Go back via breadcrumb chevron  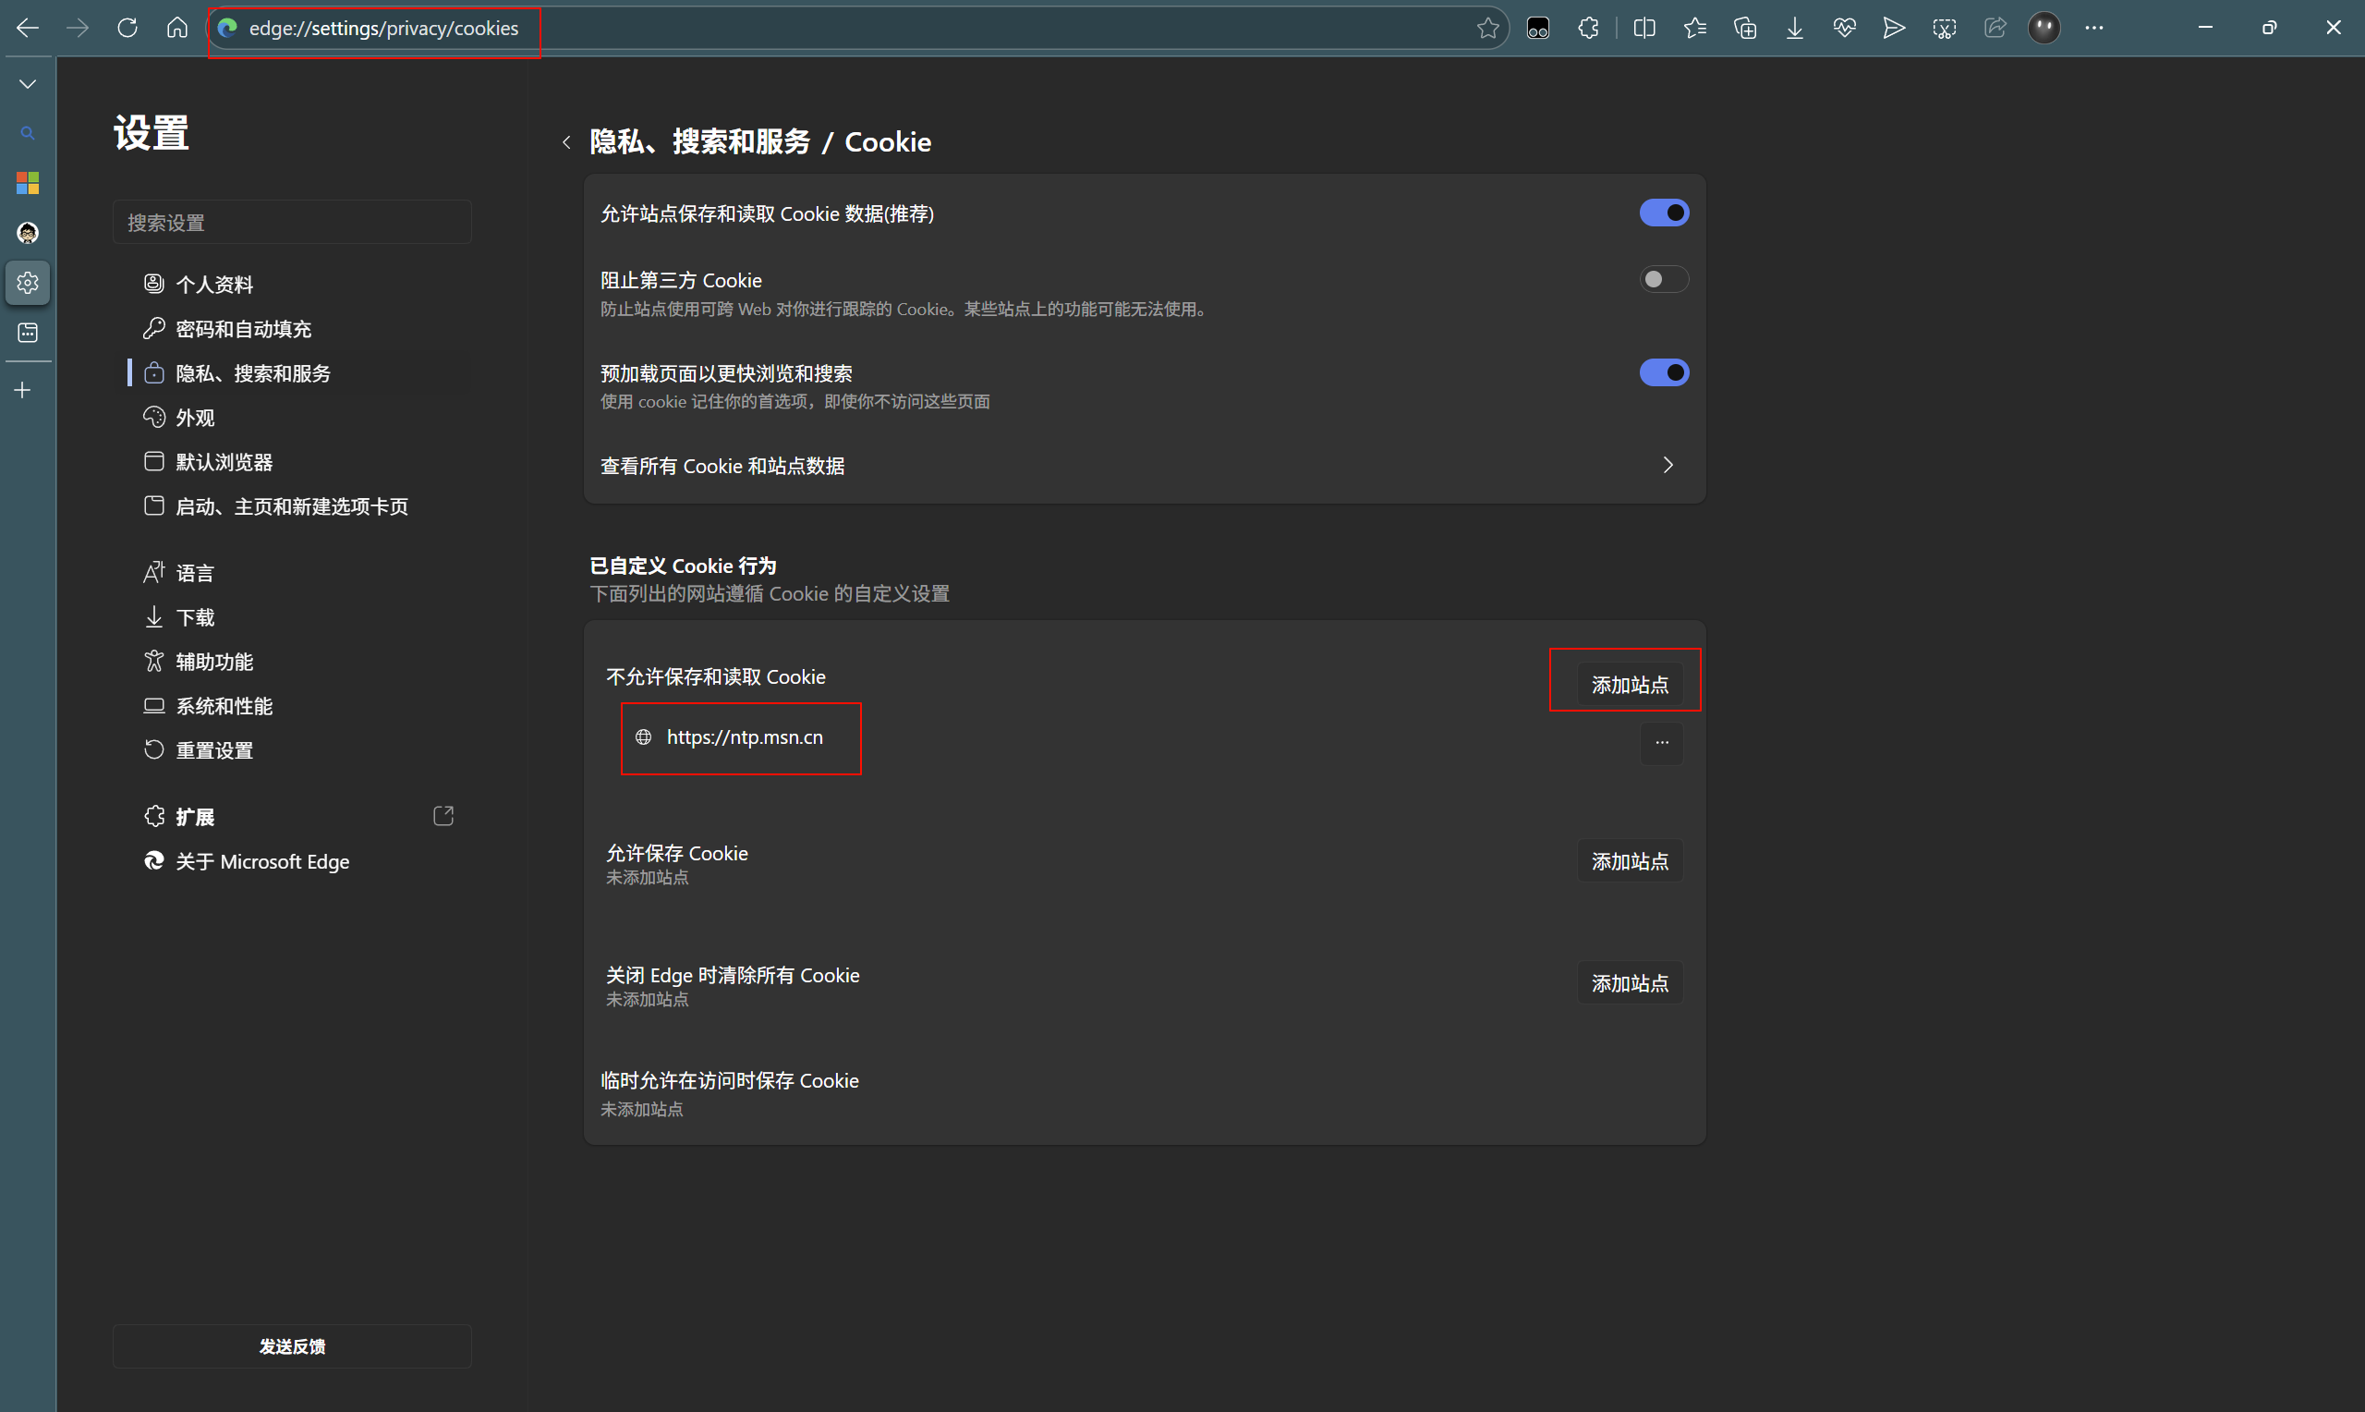tap(566, 141)
